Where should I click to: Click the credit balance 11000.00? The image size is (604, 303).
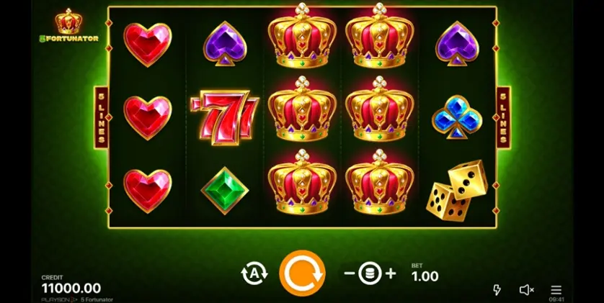coord(71,289)
